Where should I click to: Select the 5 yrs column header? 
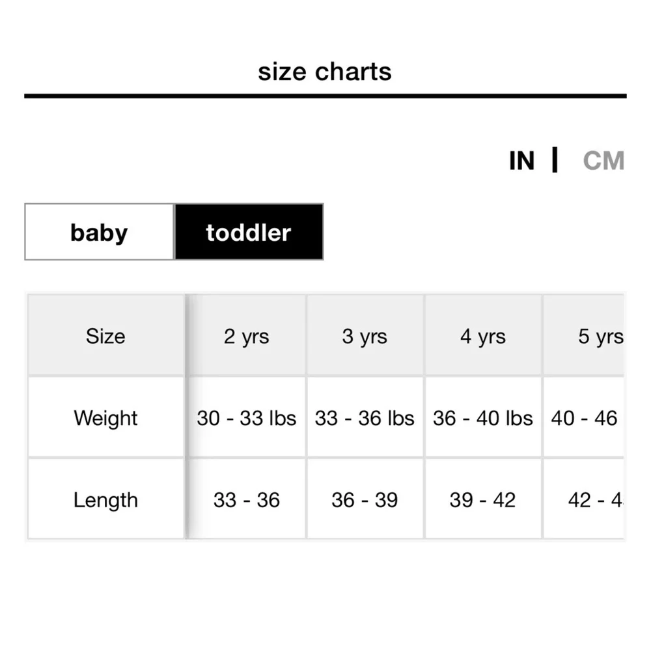point(584,335)
